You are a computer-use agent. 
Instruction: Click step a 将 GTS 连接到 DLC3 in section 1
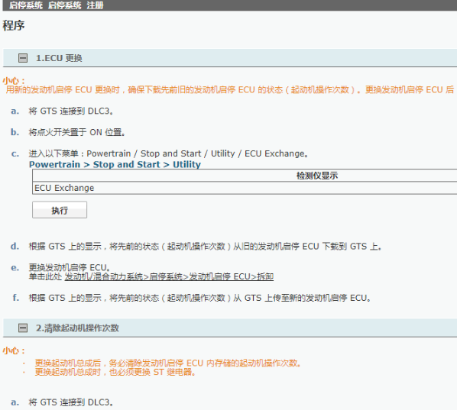click(x=70, y=111)
